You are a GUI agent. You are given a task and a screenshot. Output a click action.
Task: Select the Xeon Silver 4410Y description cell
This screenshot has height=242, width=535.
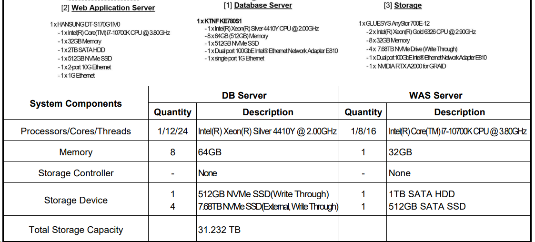pyautogui.click(x=268, y=131)
